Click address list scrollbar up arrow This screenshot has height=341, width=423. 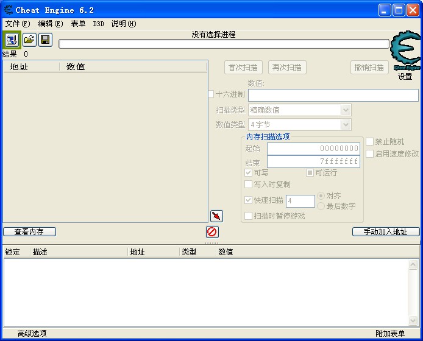click(x=413, y=264)
